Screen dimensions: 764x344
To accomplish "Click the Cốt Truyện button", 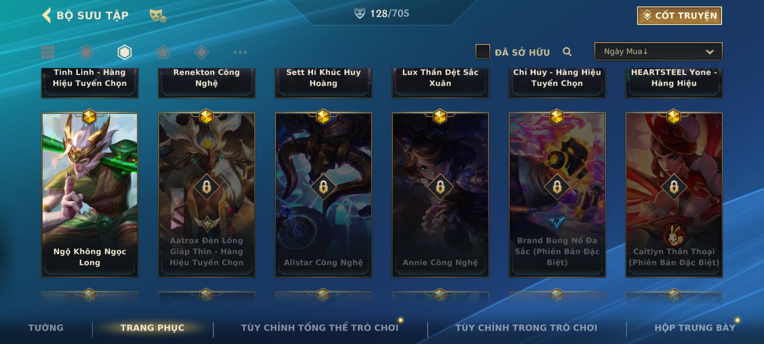I will point(679,15).
